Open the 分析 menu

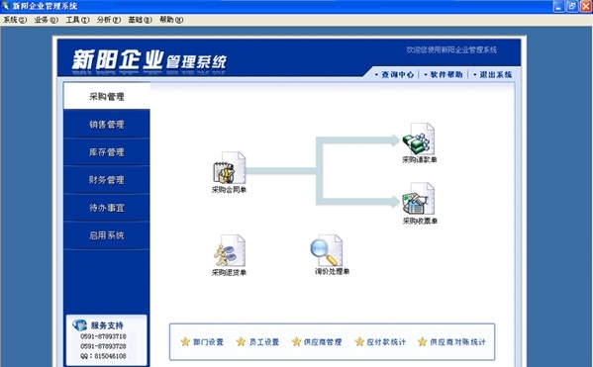(109, 20)
